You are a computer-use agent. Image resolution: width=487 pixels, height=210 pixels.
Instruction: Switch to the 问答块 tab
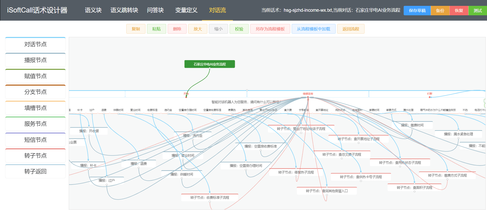(155, 10)
